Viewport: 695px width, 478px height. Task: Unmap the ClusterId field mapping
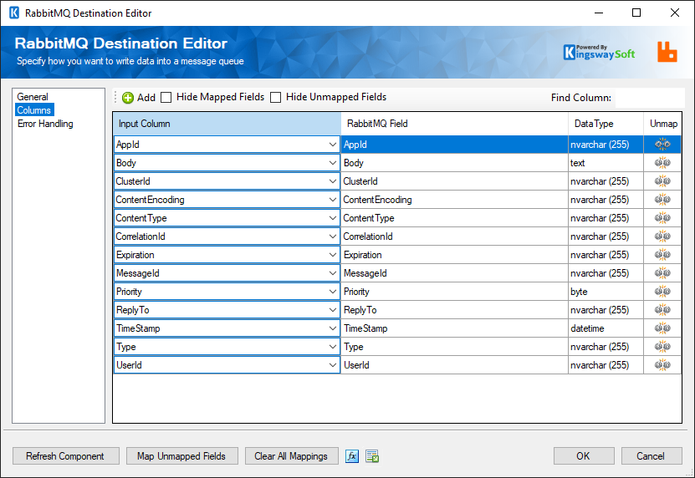[662, 181]
